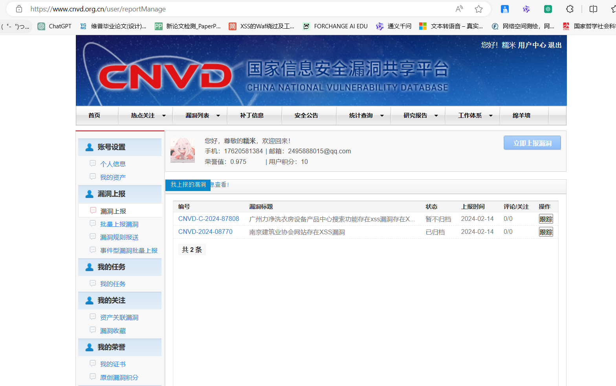
Task: Click 跟踪 for CNVD-2024-08770
Action: [546, 232]
